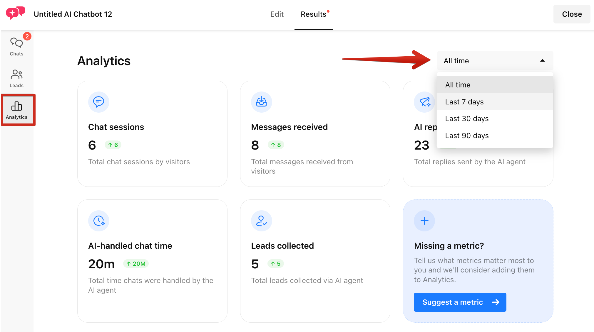
Task: Click the Missing a metric? heading
Action: click(449, 246)
